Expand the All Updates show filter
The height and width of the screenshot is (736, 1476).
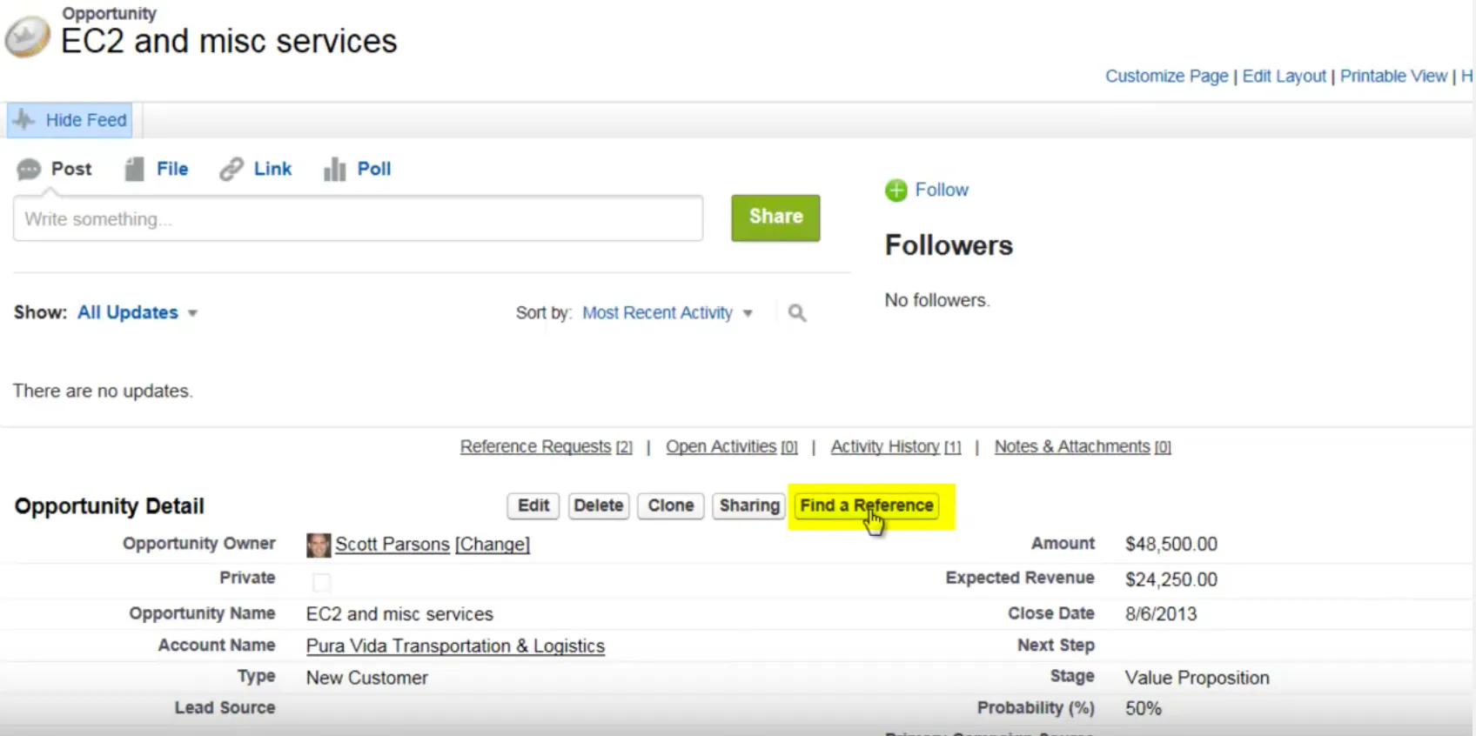pos(138,312)
